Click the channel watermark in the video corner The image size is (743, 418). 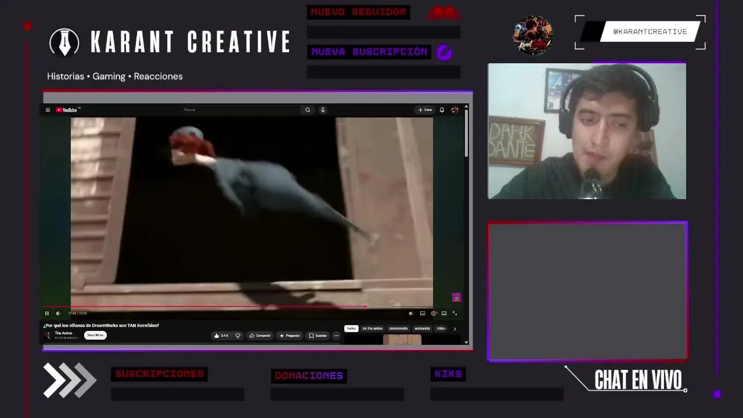(x=456, y=298)
